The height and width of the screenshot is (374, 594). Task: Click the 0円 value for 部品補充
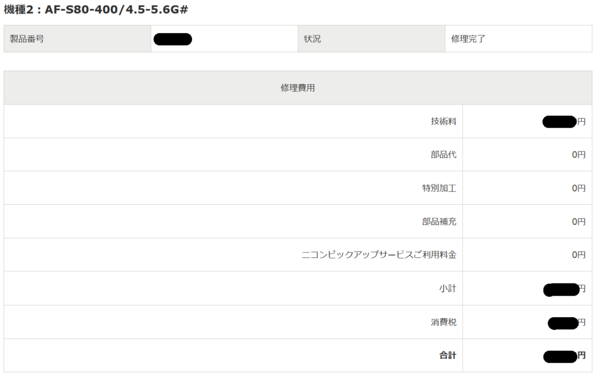(578, 221)
